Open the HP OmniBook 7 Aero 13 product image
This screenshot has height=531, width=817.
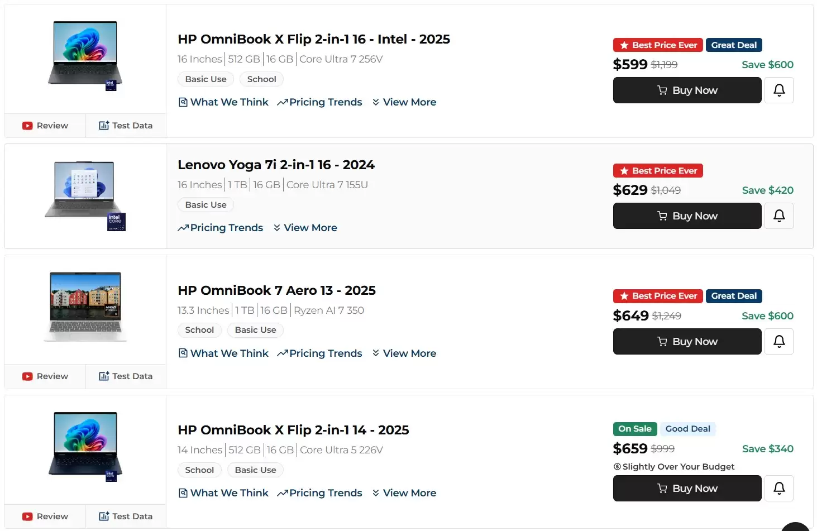click(x=85, y=307)
